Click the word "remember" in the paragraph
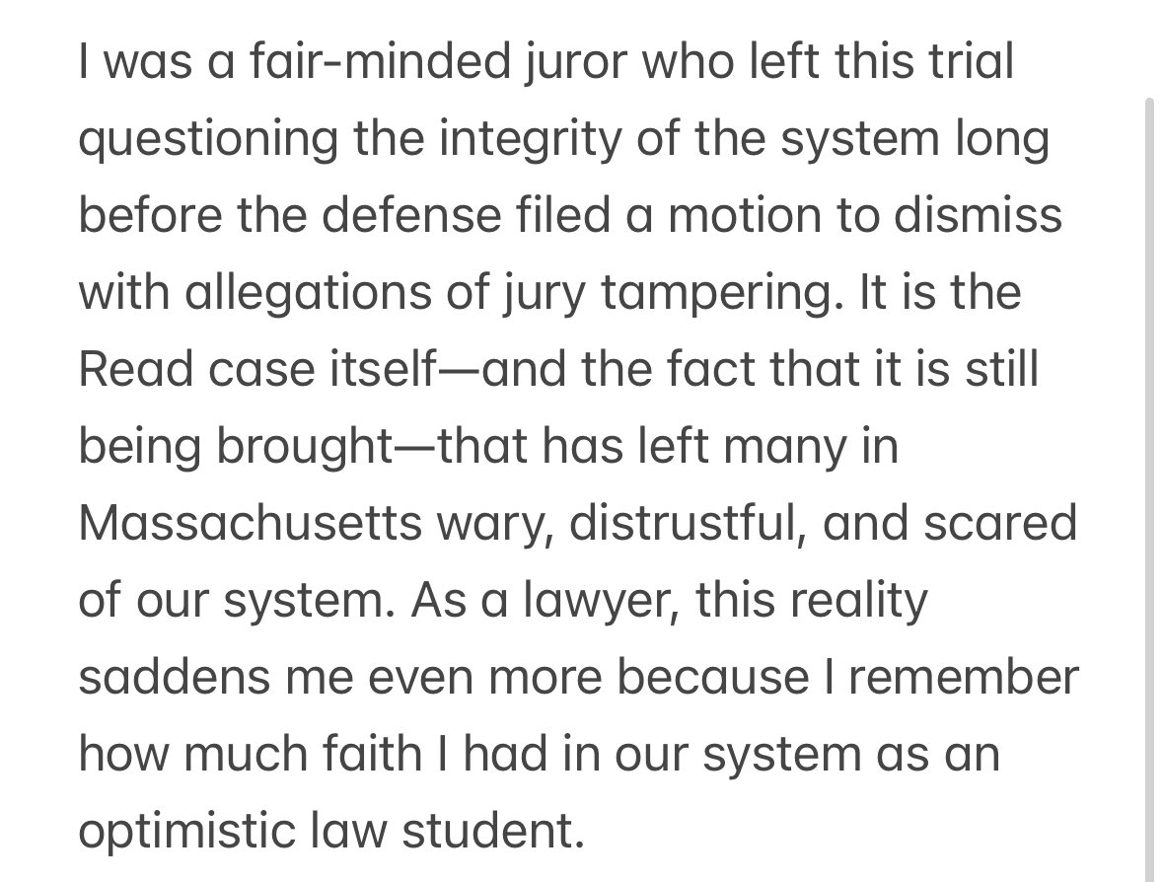Viewport: 1163px width, 882px height. (x=964, y=676)
